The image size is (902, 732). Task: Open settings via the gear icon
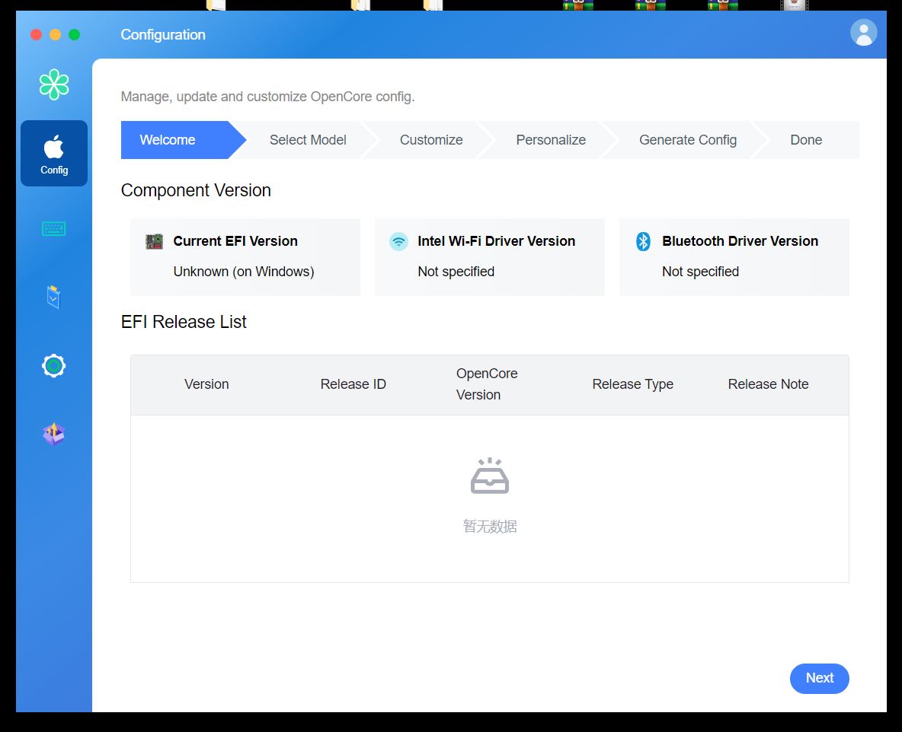tap(54, 366)
